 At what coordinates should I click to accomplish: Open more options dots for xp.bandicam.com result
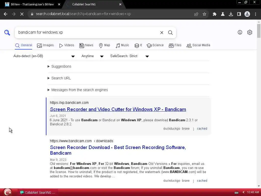click(x=193, y=129)
